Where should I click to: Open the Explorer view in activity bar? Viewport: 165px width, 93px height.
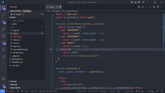[3, 8]
